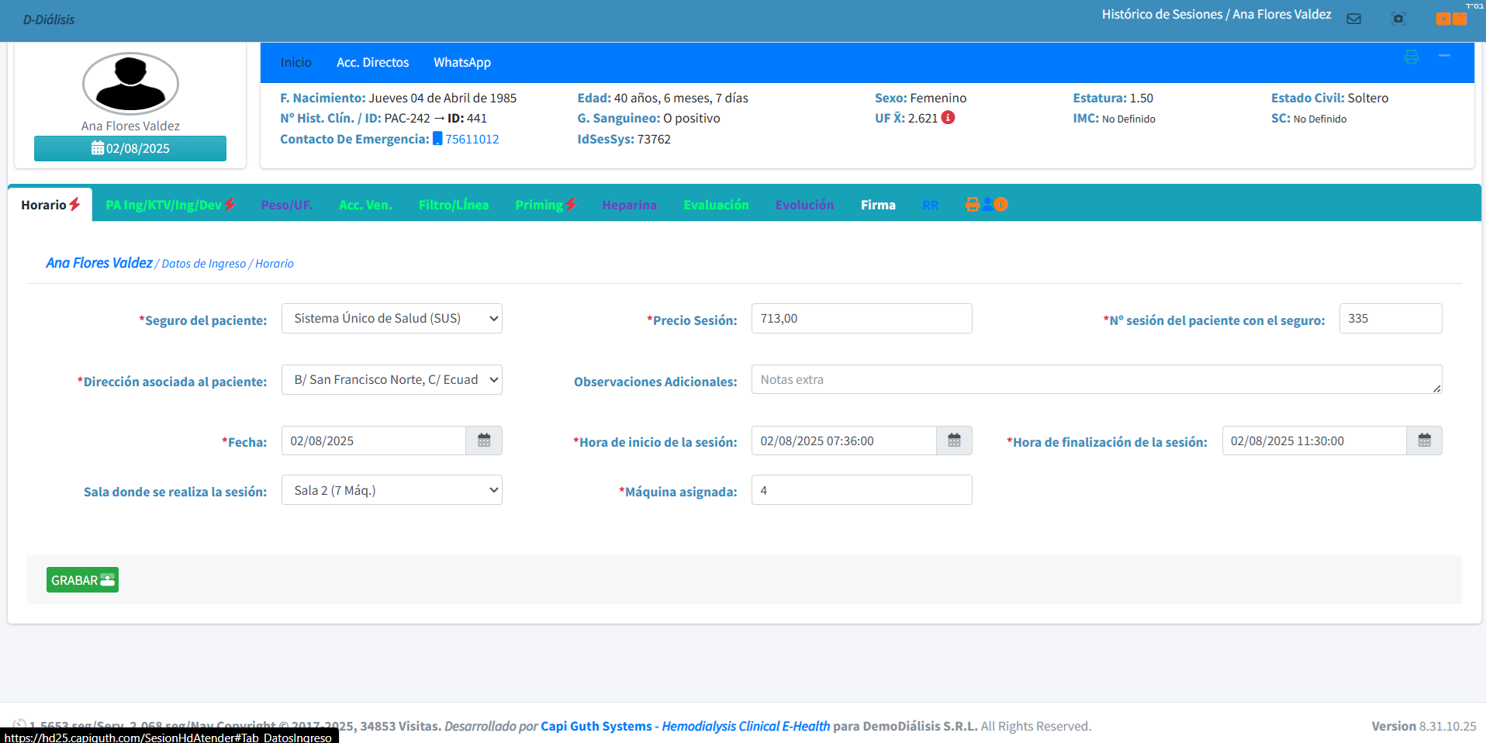Click the camera screenshot icon in the top bar
This screenshot has width=1486, height=743.
click(x=1399, y=18)
